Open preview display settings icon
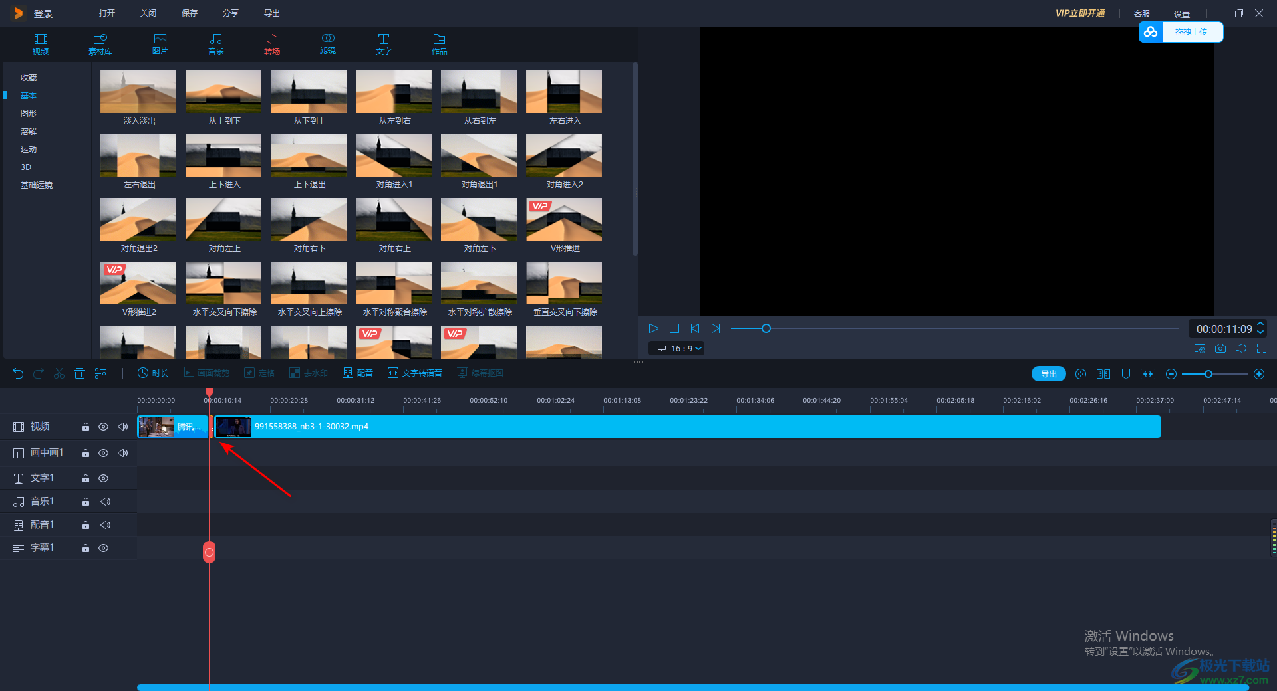 pos(1200,348)
